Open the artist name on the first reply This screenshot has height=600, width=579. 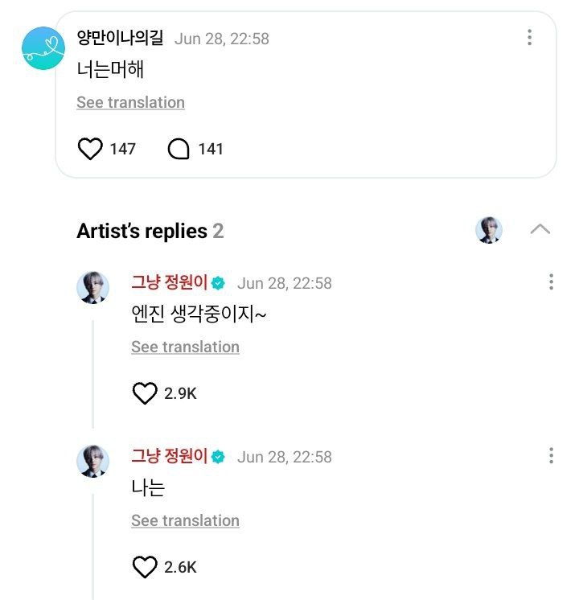(x=169, y=282)
